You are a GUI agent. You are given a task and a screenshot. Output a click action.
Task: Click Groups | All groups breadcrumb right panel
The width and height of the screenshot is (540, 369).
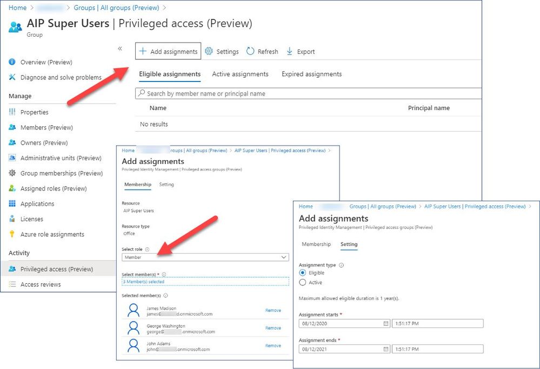383,207
